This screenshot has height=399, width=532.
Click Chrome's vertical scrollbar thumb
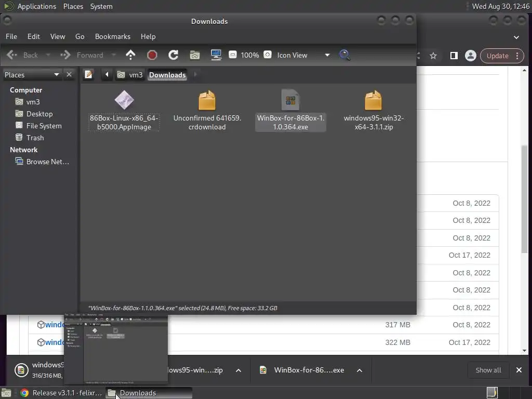point(525,199)
